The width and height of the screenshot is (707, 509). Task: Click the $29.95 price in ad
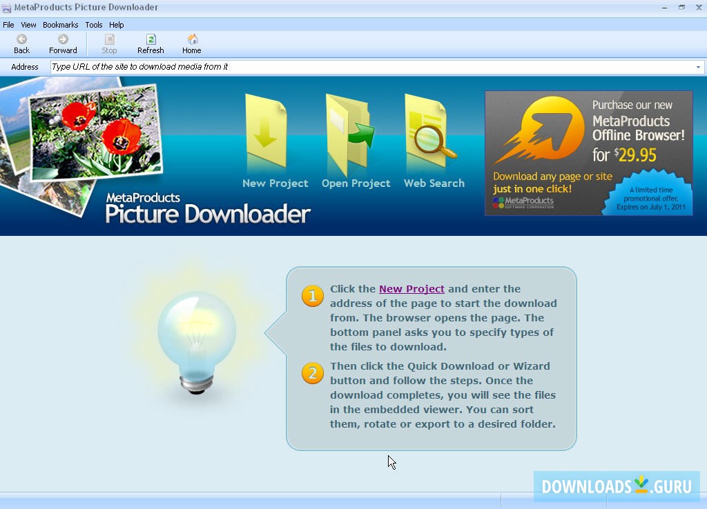pos(635,155)
